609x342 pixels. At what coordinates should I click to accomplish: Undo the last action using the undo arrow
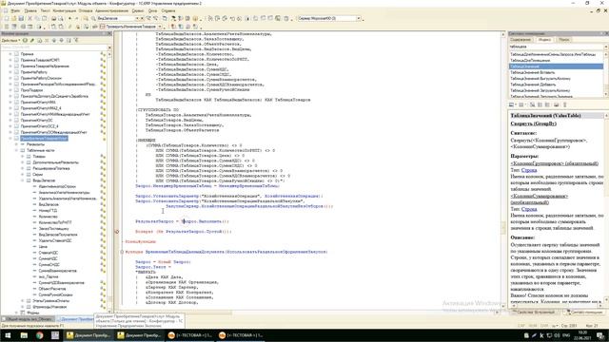coord(69,18)
